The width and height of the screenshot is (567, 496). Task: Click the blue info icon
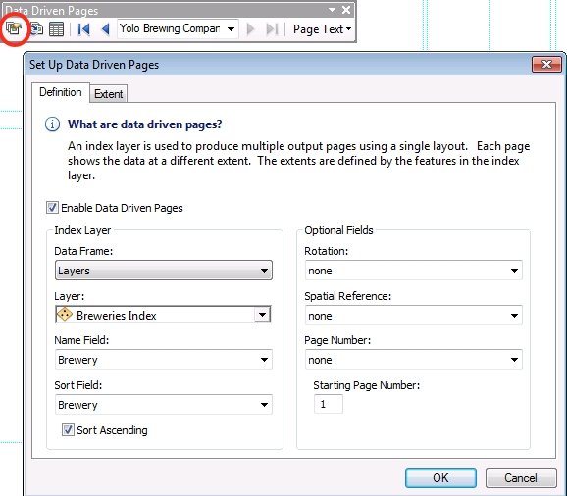click(x=52, y=124)
